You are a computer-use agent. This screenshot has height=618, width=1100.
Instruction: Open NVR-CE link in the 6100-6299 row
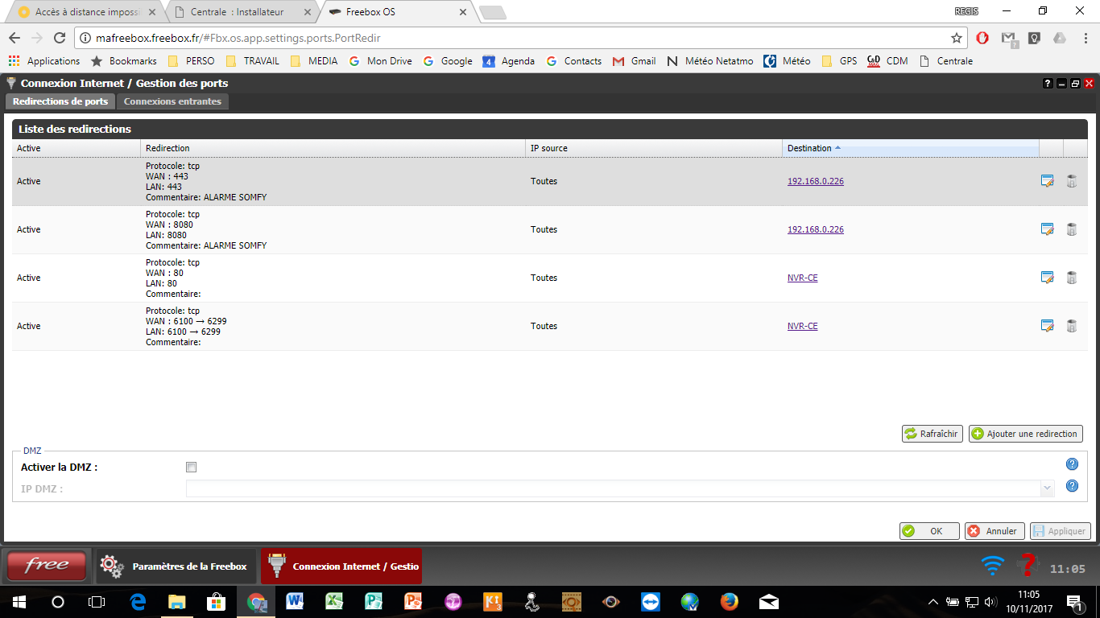[x=802, y=326]
